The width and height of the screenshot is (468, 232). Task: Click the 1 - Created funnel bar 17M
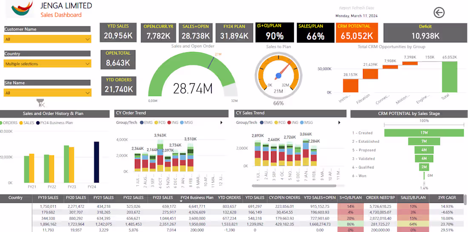click(x=424, y=133)
